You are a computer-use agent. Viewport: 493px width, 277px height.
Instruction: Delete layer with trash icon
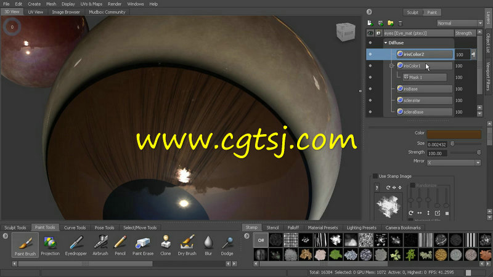coord(400,23)
